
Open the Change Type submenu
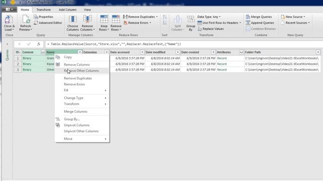(82, 98)
